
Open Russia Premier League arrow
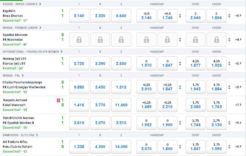41,28
